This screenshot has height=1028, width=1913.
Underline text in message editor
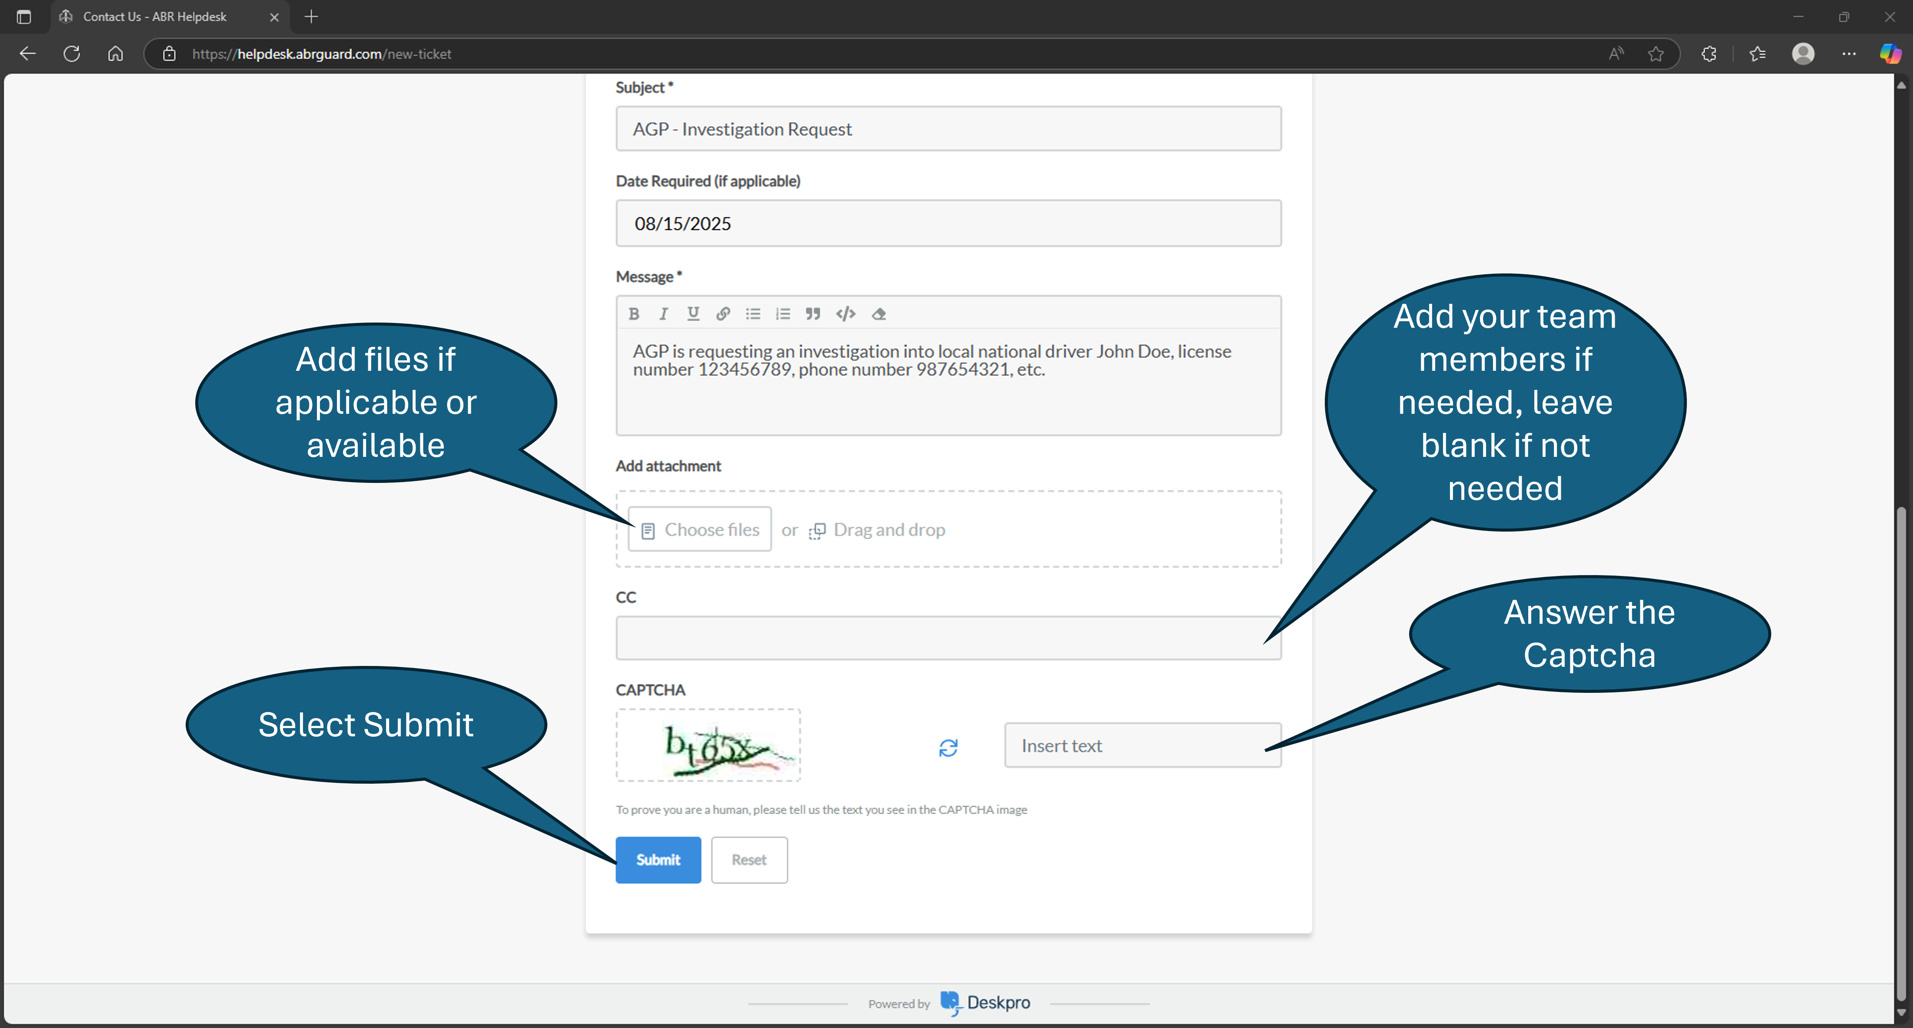coord(693,314)
